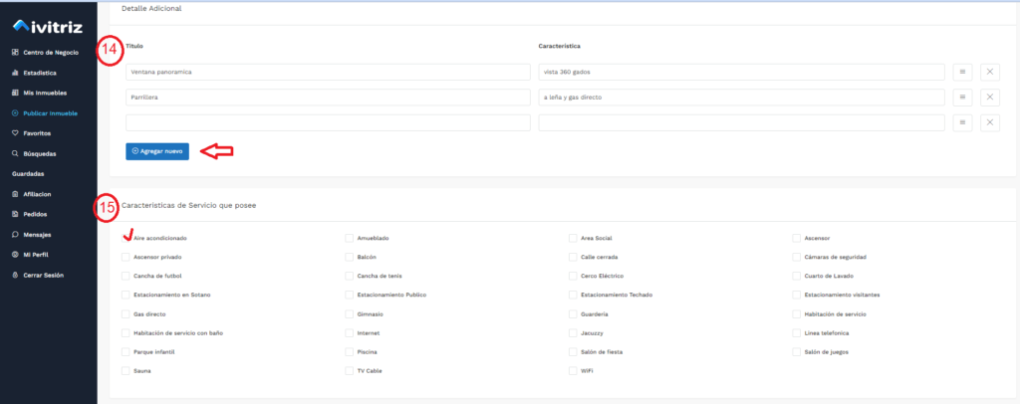
Task: Tick the Aire acondicionado checkbox
Action: point(126,239)
